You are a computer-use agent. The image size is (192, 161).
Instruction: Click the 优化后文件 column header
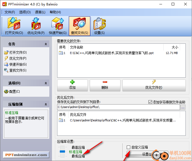click(124, 115)
